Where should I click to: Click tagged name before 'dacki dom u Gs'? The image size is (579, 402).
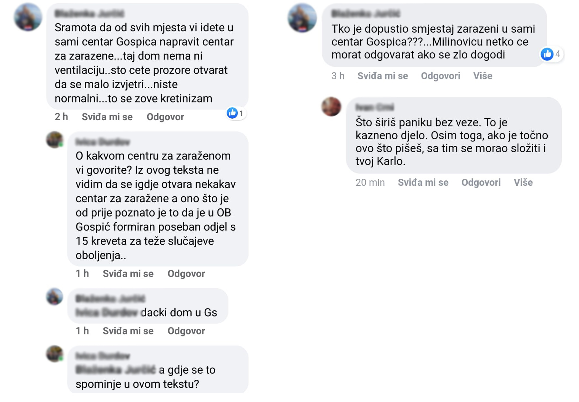click(107, 312)
